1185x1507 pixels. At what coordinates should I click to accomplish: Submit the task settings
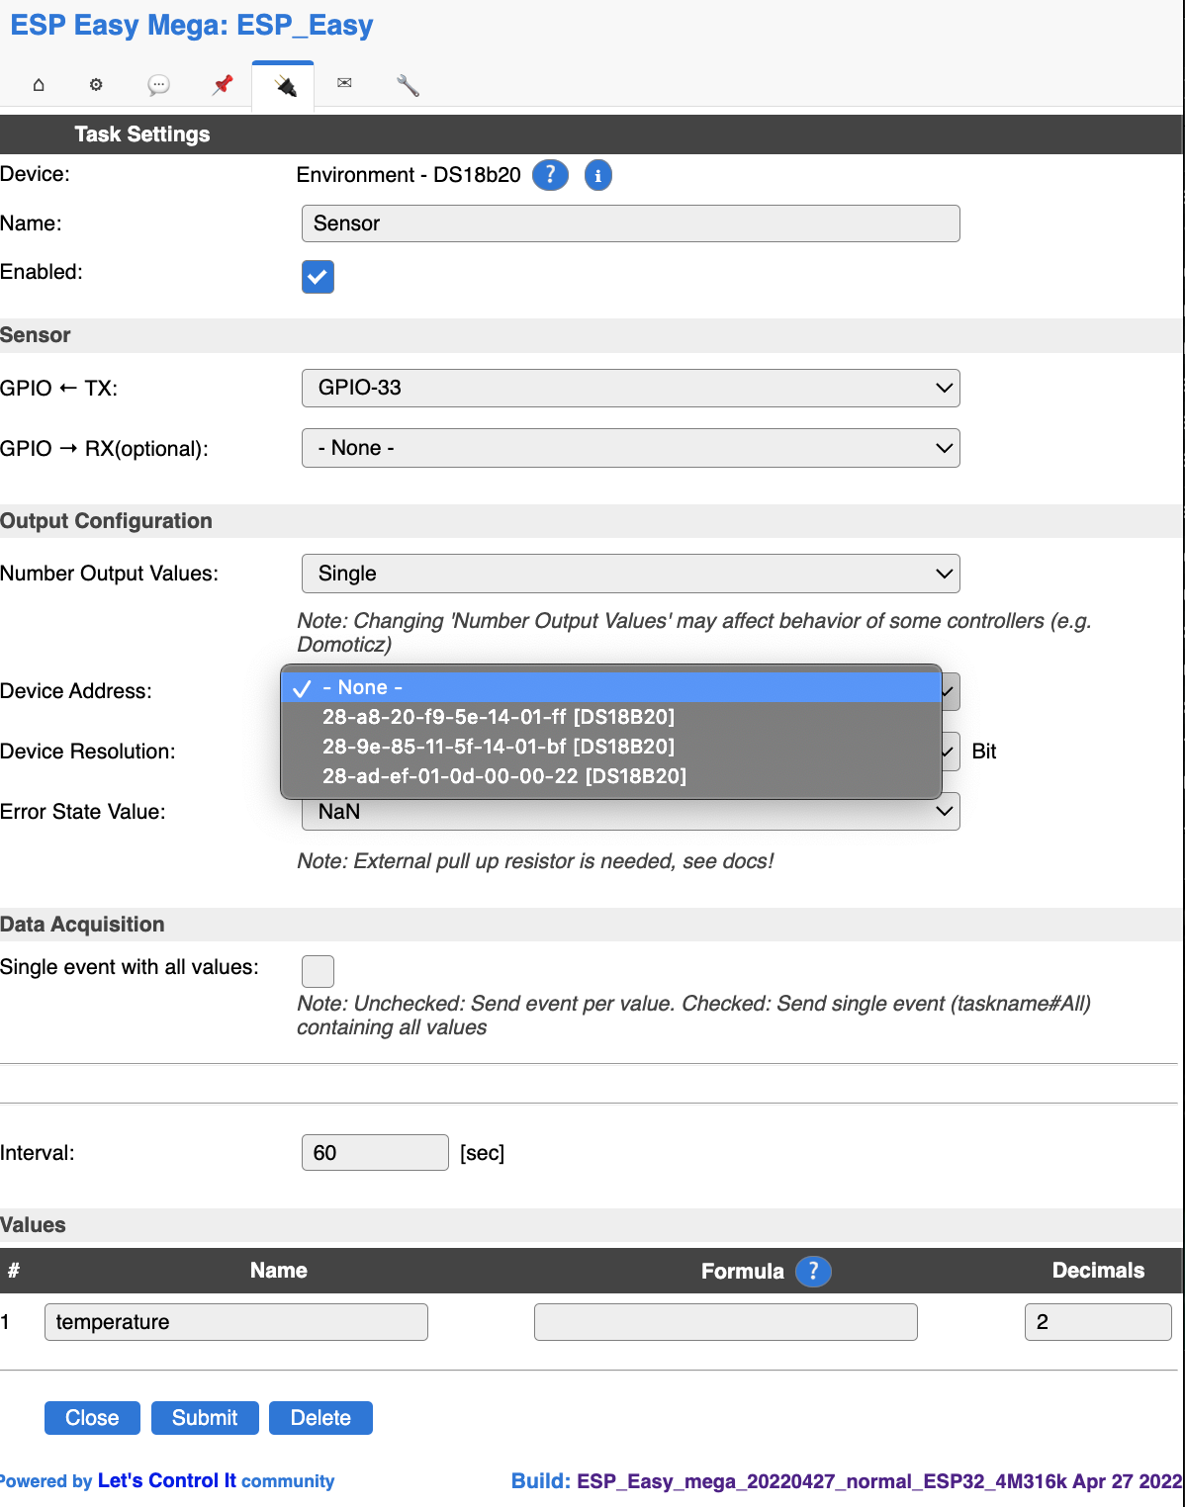(x=205, y=1417)
